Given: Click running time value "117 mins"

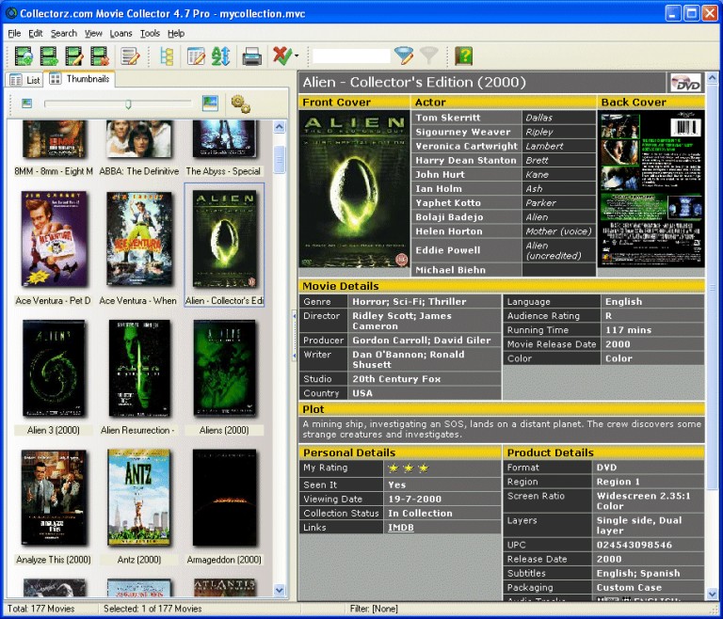Looking at the screenshot, I should pos(629,330).
